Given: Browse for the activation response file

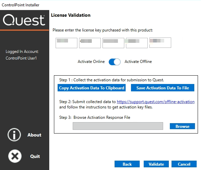Looking at the screenshot, I should click(182, 126).
